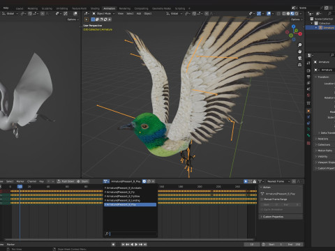This screenshot has width=335, height=251.
Task: Toggle snapping magnet in main viewport header
Action: tap(194, 14)
